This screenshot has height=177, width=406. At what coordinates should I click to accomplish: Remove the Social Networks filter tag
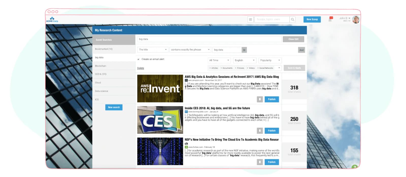[x=258, y=68]
